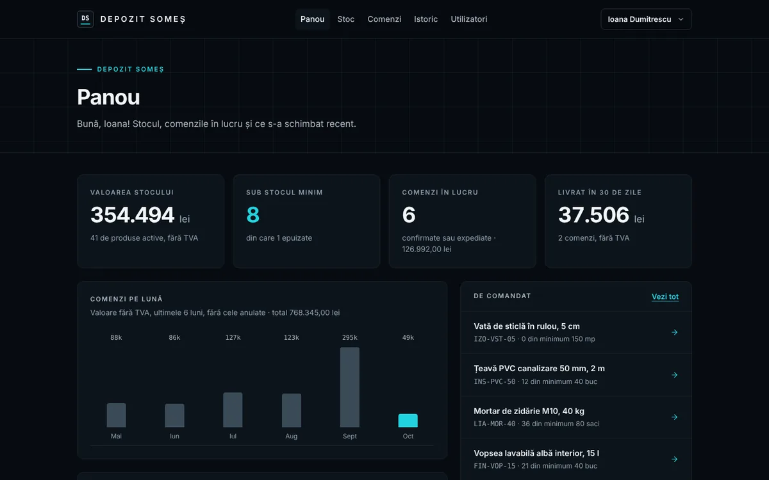Screen dimensions: 769x480
Task: Click the DEPOZIT SOMEȘ brand name
Action: click(143, 19)
